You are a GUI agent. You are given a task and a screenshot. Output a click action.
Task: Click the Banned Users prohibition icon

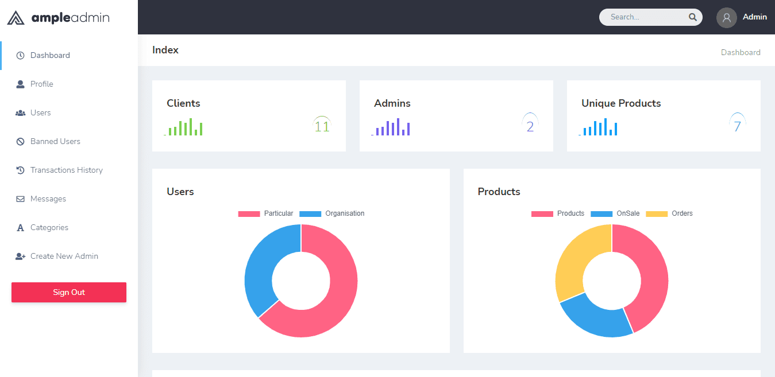click(20, 142)
